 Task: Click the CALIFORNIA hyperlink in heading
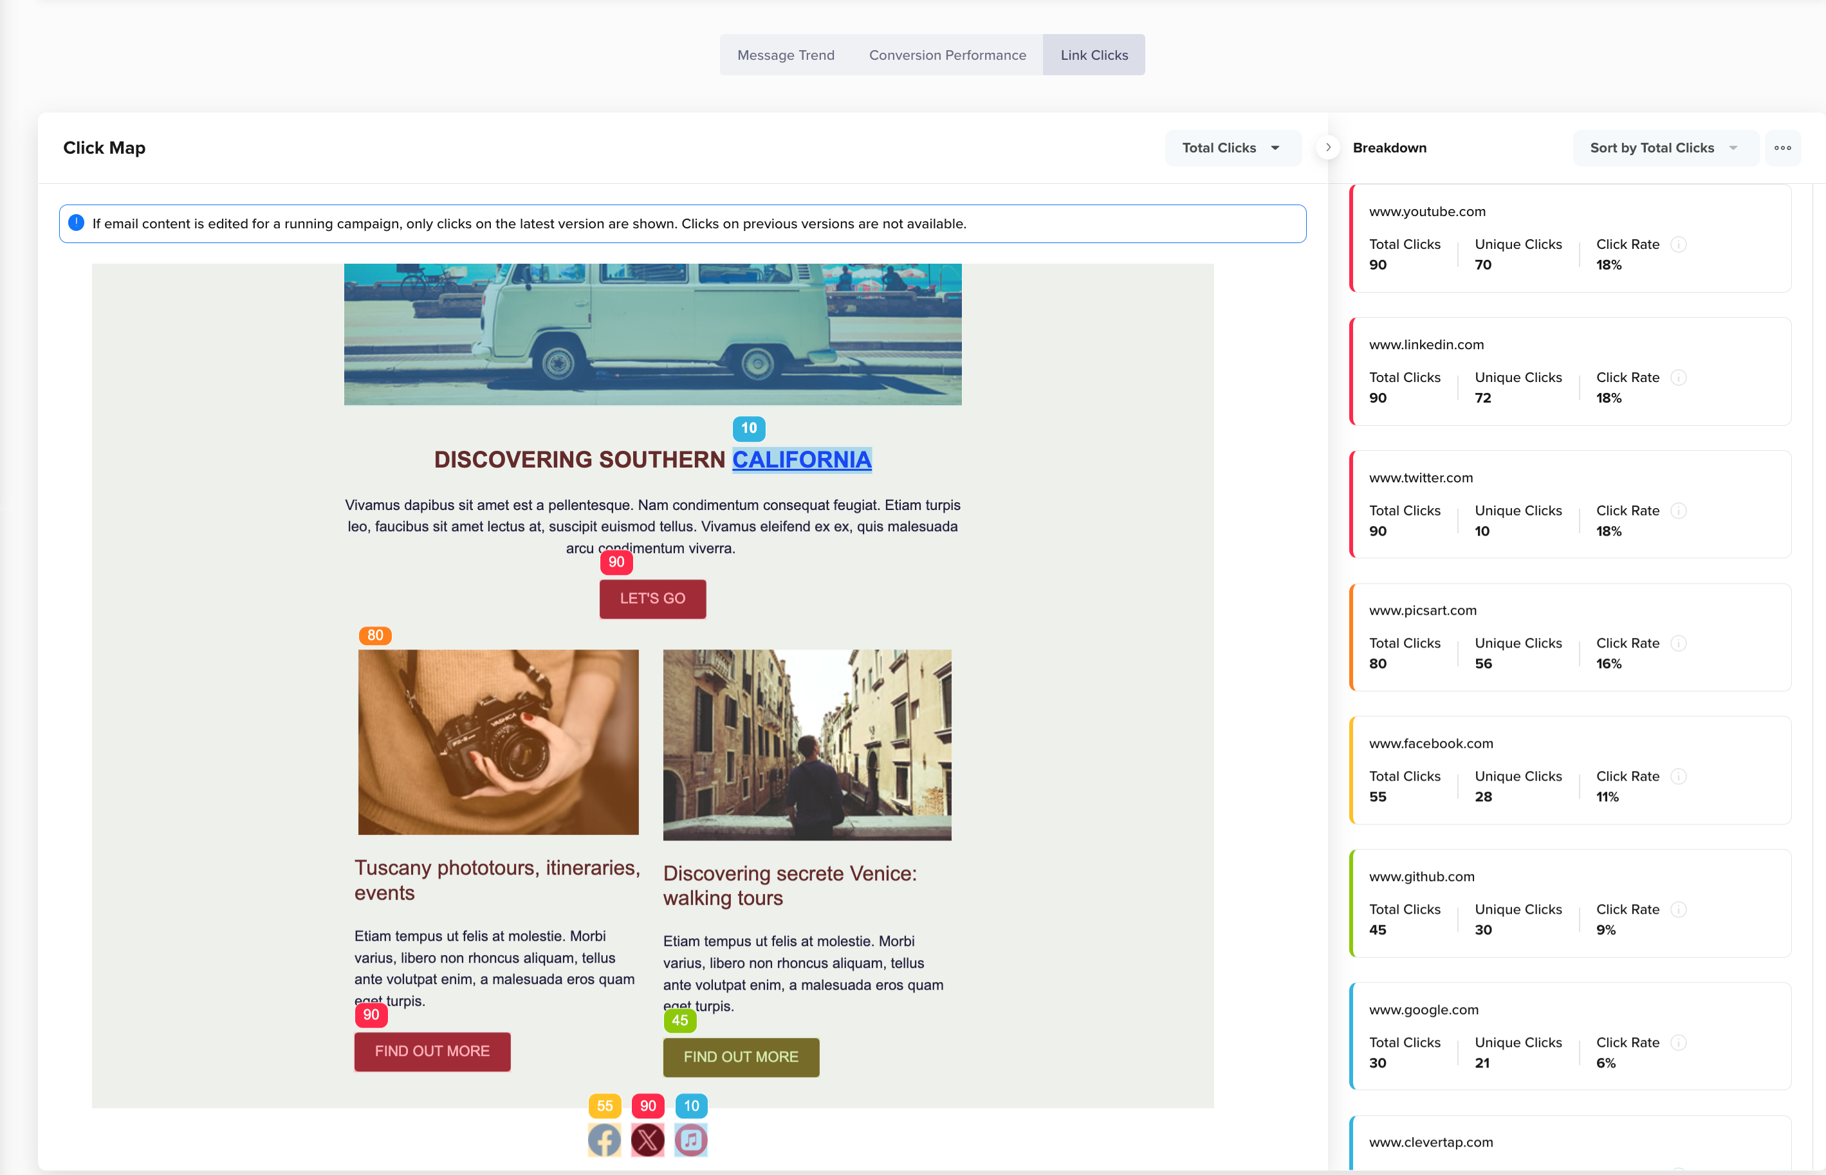pos(802,459)
